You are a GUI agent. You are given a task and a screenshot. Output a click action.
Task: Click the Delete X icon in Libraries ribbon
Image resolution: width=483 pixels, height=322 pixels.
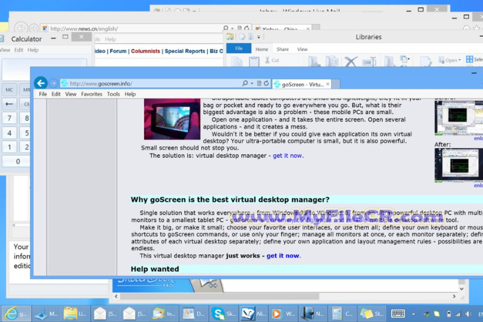(x=351, y=61)
